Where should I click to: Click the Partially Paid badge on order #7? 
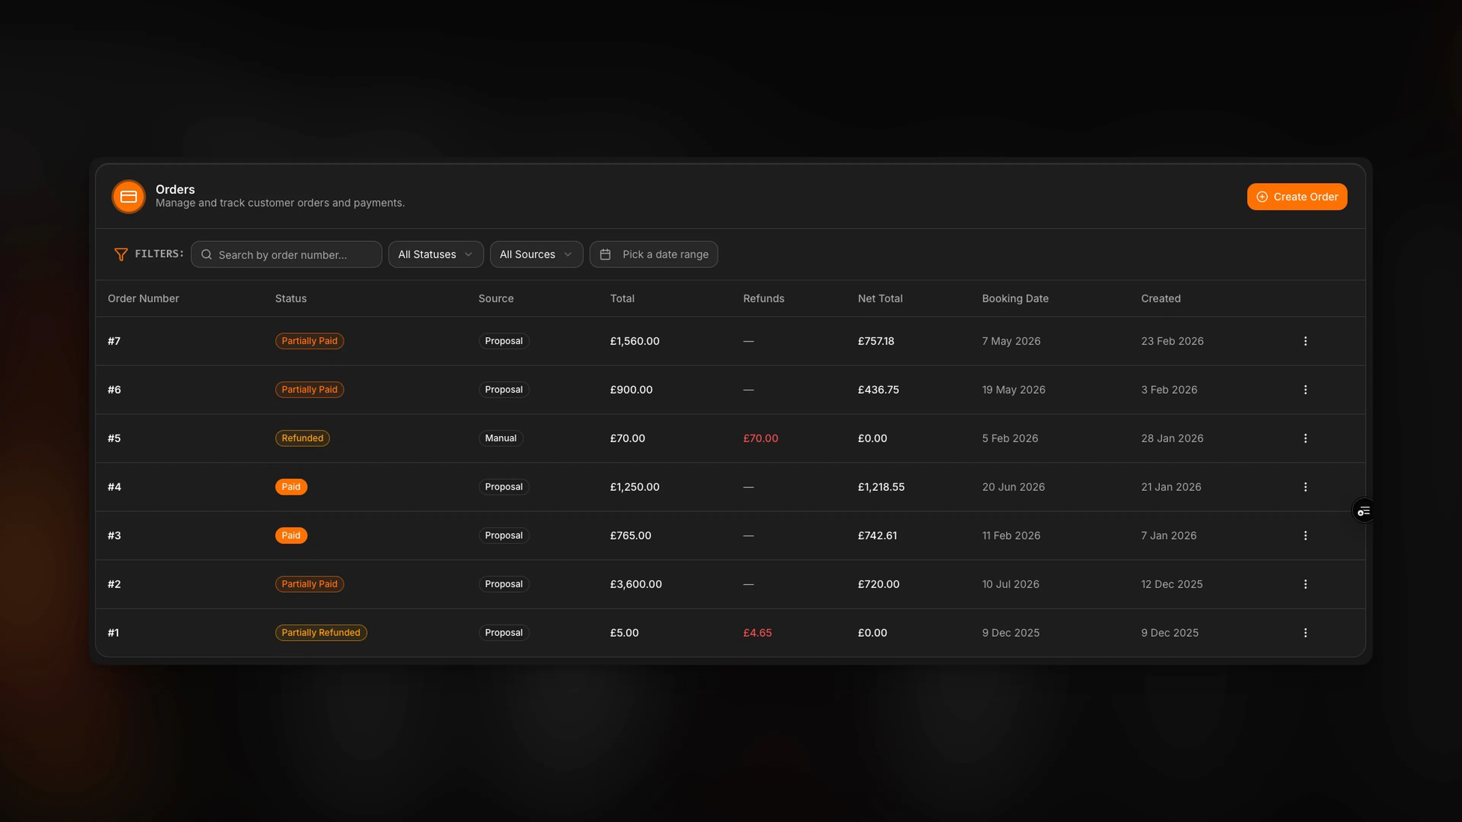(x=309, y=341)
